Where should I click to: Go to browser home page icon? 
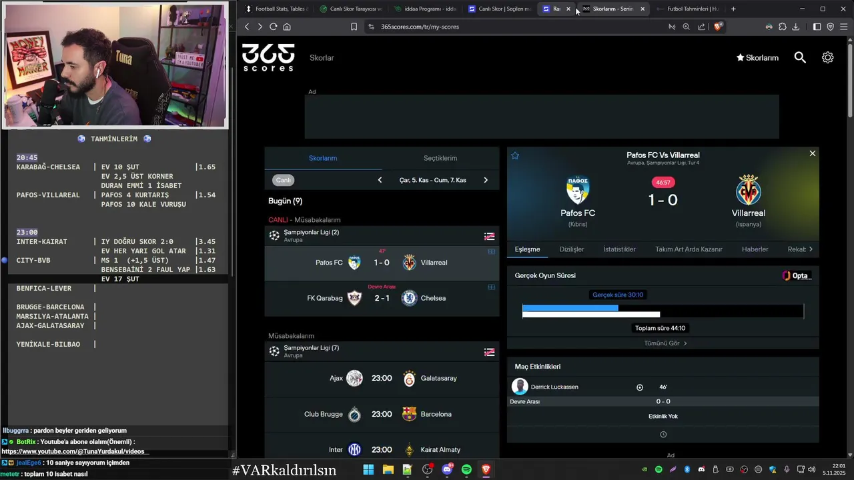pos(287,27)
